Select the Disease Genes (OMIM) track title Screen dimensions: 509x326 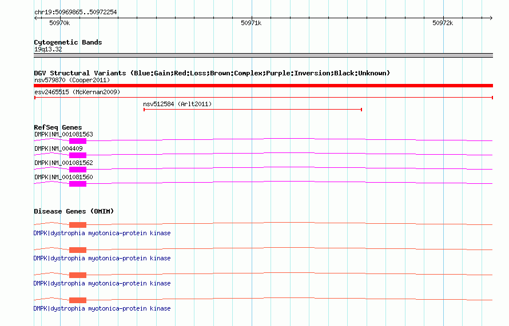74,211
